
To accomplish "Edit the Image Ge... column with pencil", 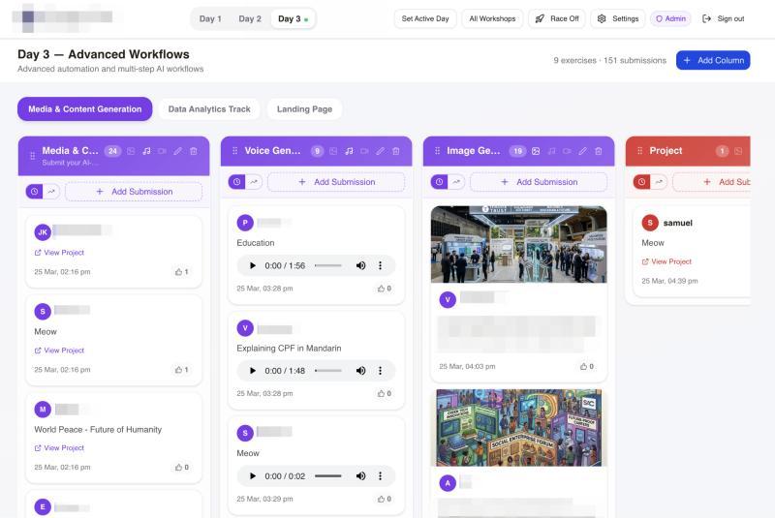I will click(x=583, y=151).
